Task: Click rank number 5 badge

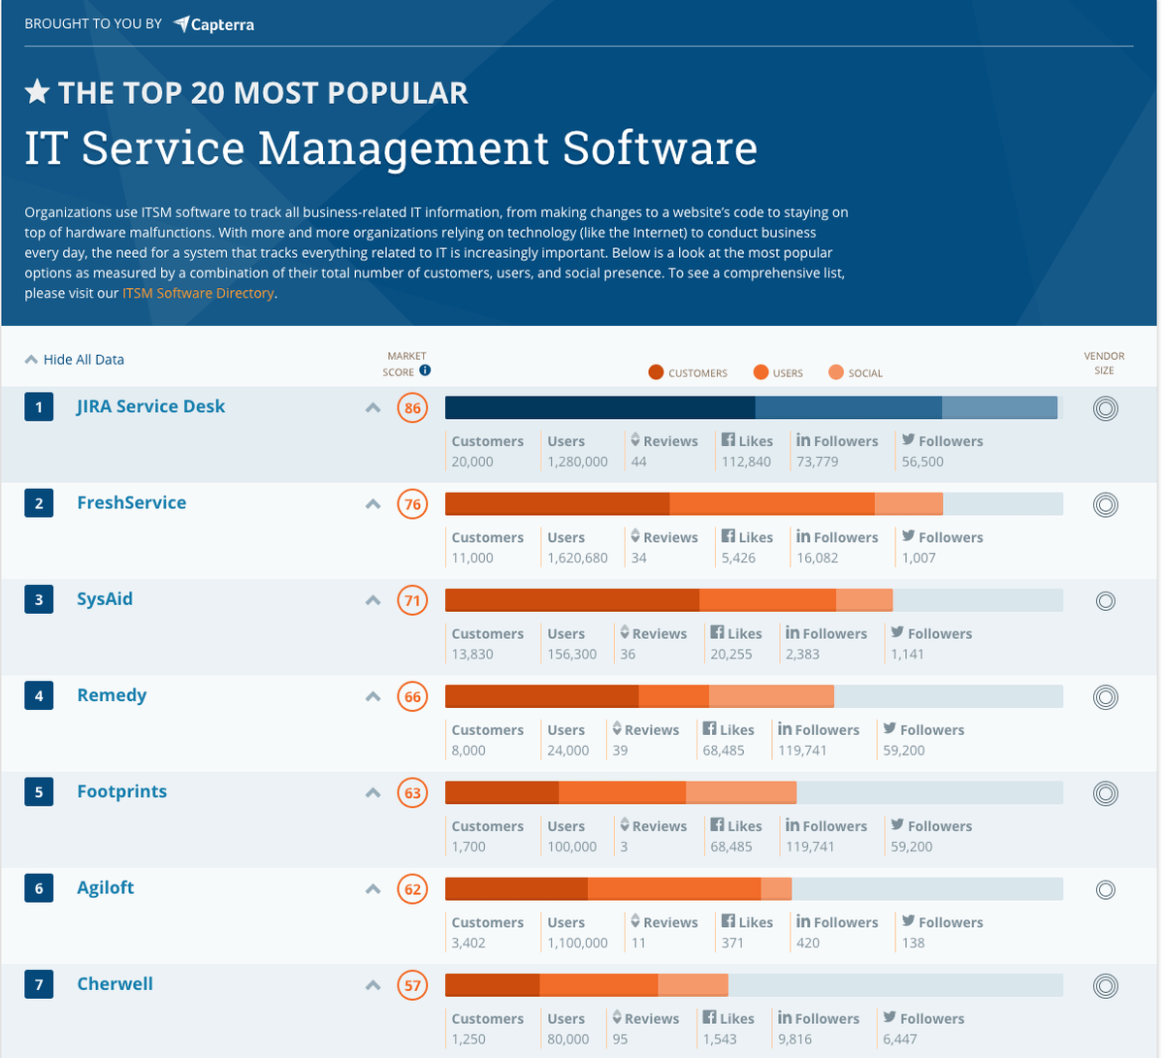Action: click(x=39, y=792)
